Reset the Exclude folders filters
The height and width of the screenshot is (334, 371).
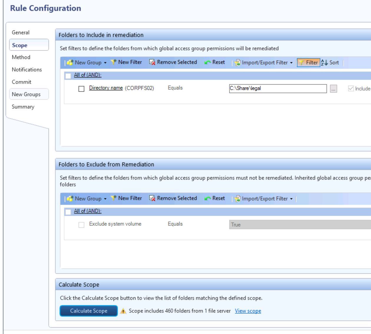pos(215,198)
